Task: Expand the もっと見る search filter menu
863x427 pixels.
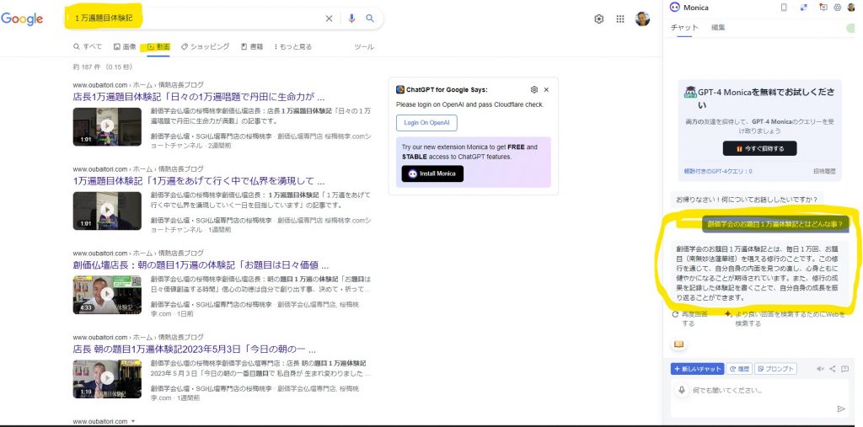Action: click(292, 46)
